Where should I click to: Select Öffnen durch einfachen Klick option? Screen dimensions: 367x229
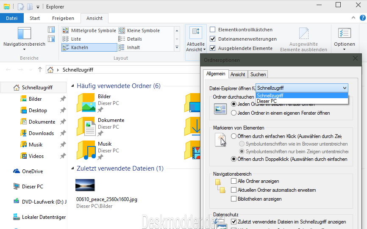point(234,136)
